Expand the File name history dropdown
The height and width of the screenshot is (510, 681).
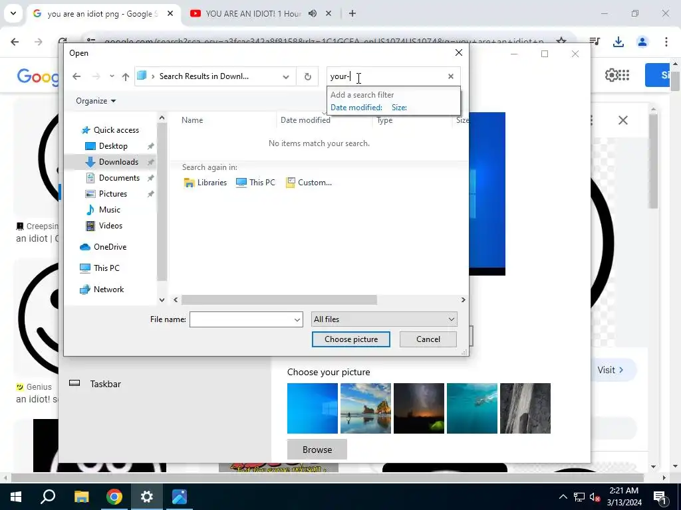(297, 319)
